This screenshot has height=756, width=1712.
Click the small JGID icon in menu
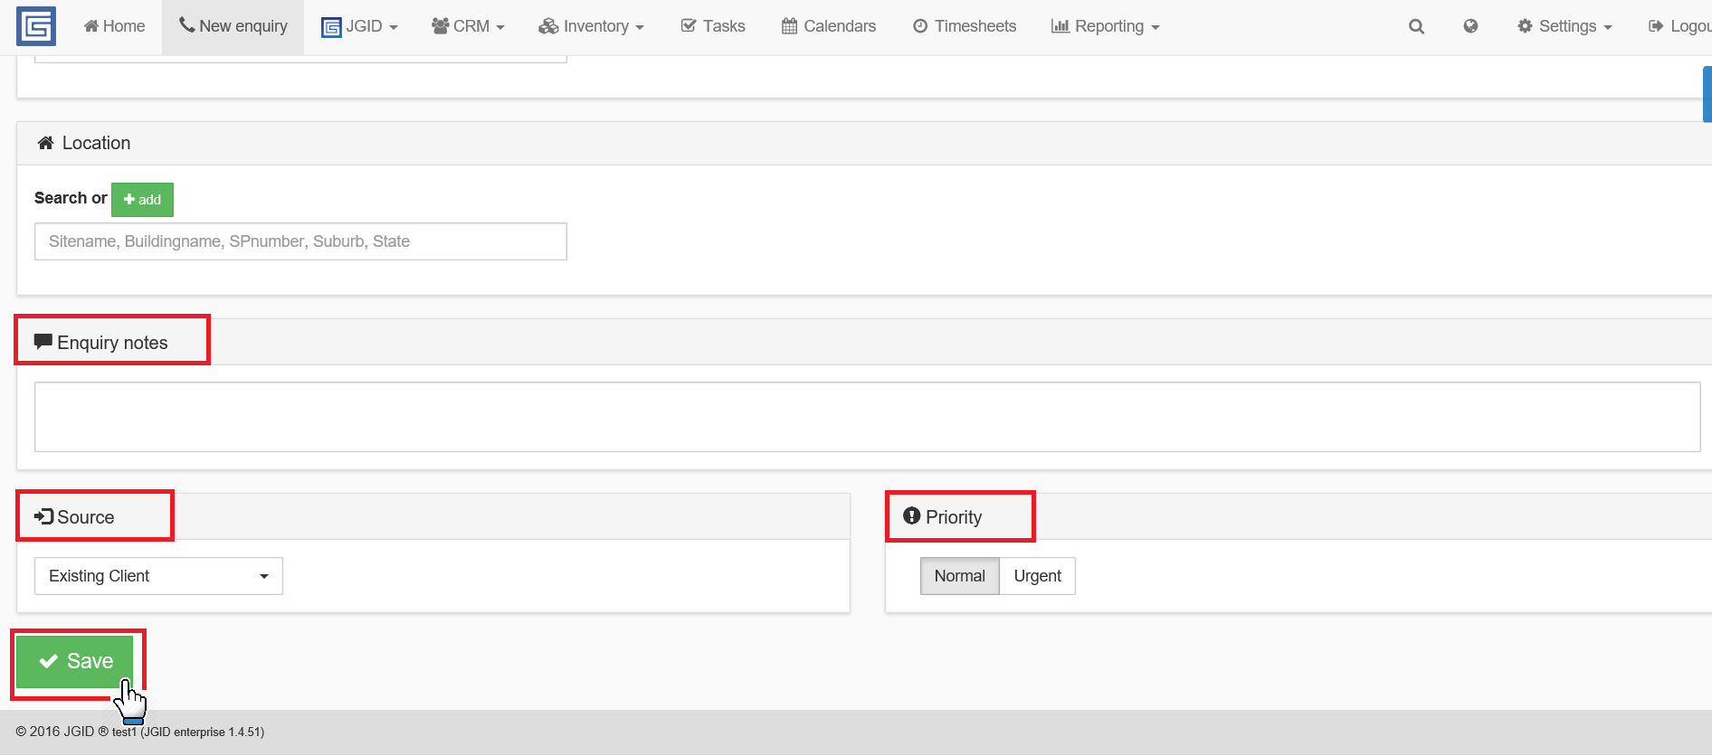(x=331, y=27)
